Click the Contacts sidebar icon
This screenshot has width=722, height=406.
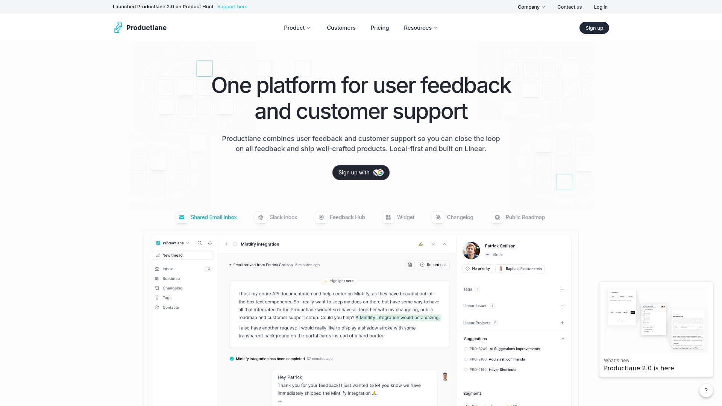(157, 308)
